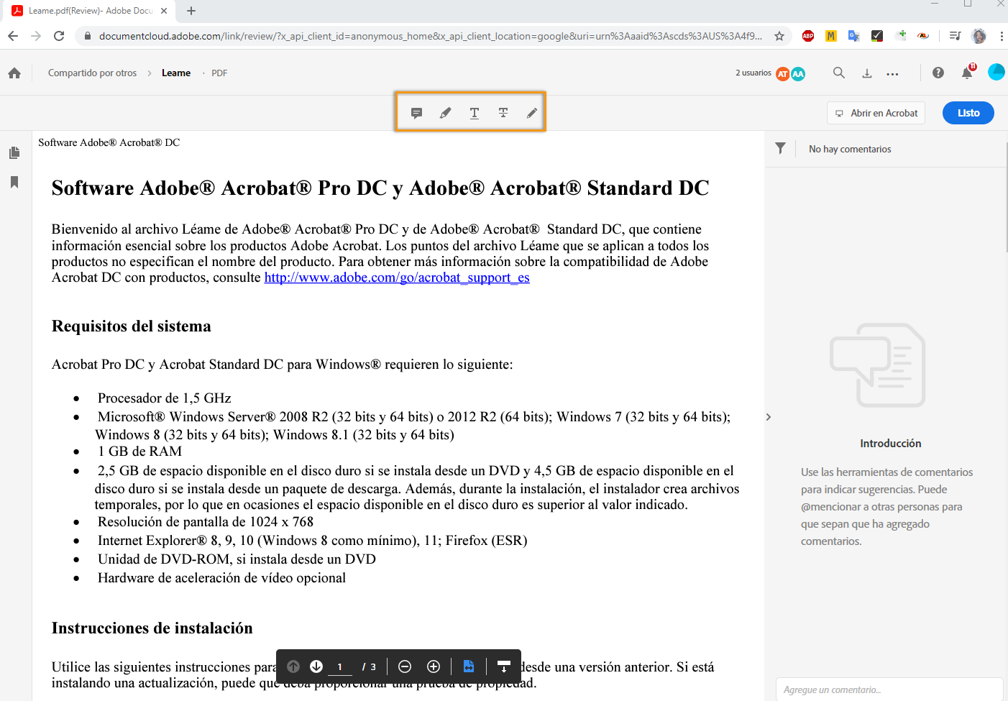
Task: Open the page thumbnails panel
Action: coord(16,152)
